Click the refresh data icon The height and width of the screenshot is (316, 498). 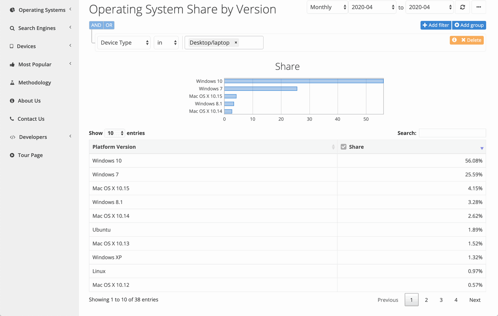point(462,7)
